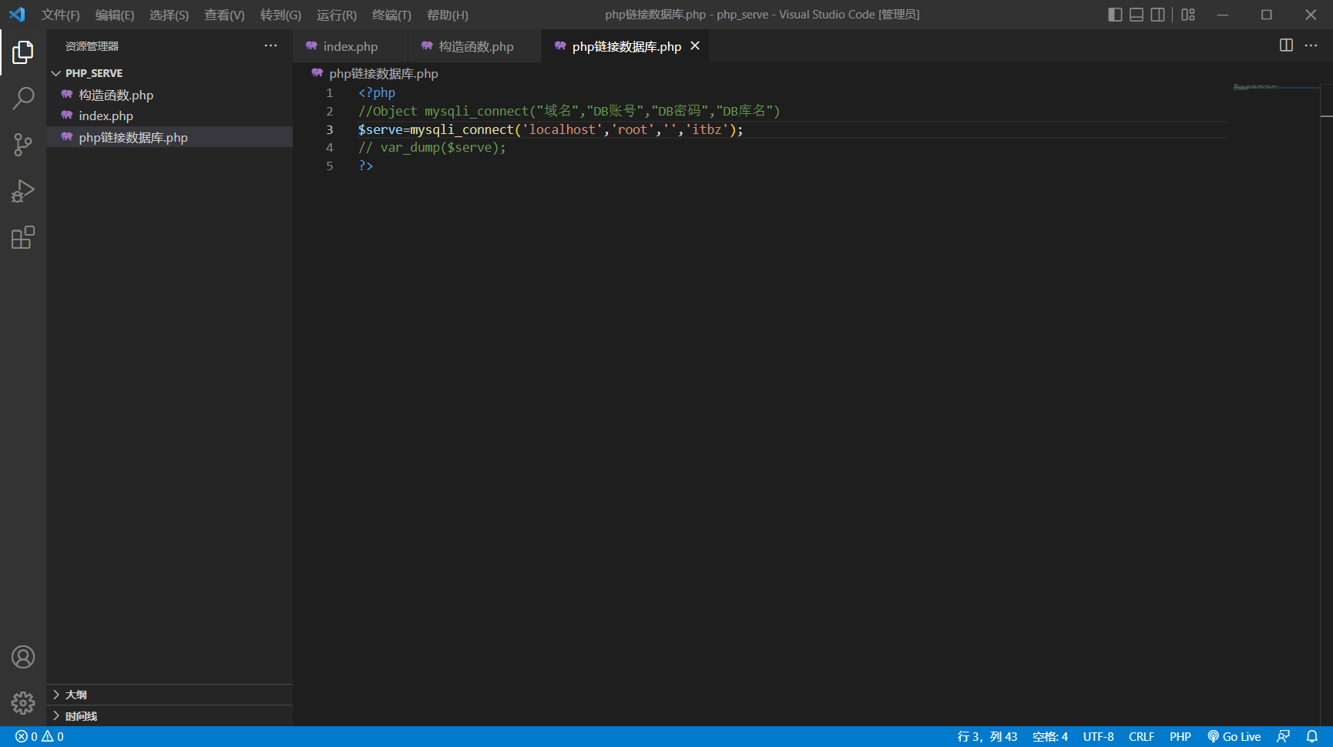Open the 编辑(E) menu
The image size is (1333, 747).
tap(115, 15)
